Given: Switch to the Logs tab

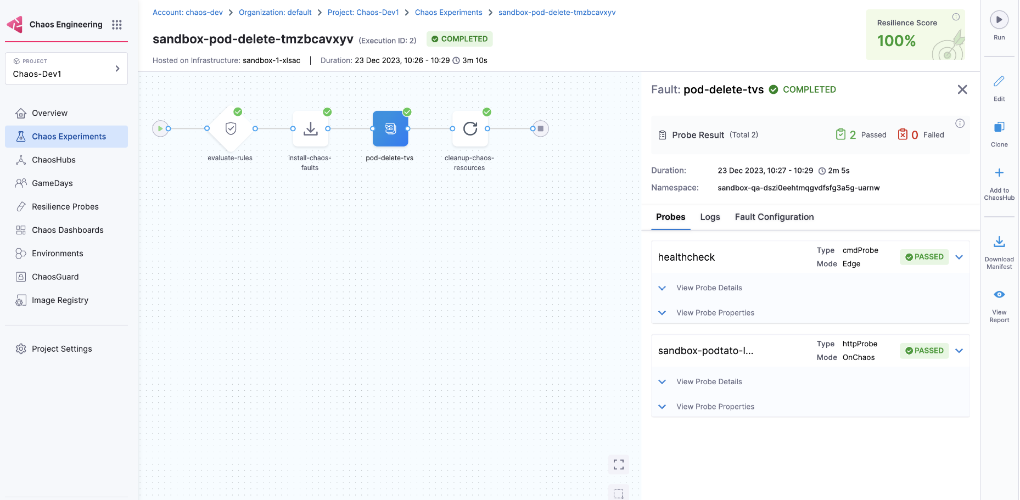Looking at the screenshot, I should [x=709, y=217].
